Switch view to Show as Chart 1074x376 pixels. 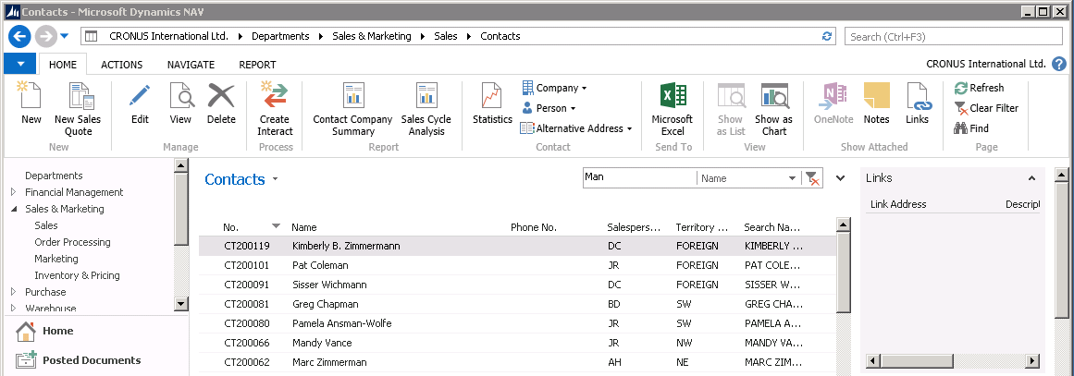(773, 96)
